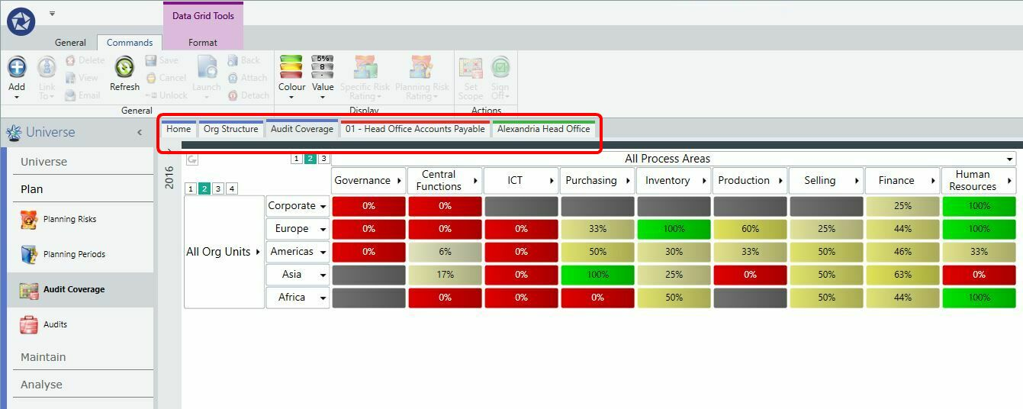Click the Refresh icon
1023x409 pixels.
pos(124,67)
